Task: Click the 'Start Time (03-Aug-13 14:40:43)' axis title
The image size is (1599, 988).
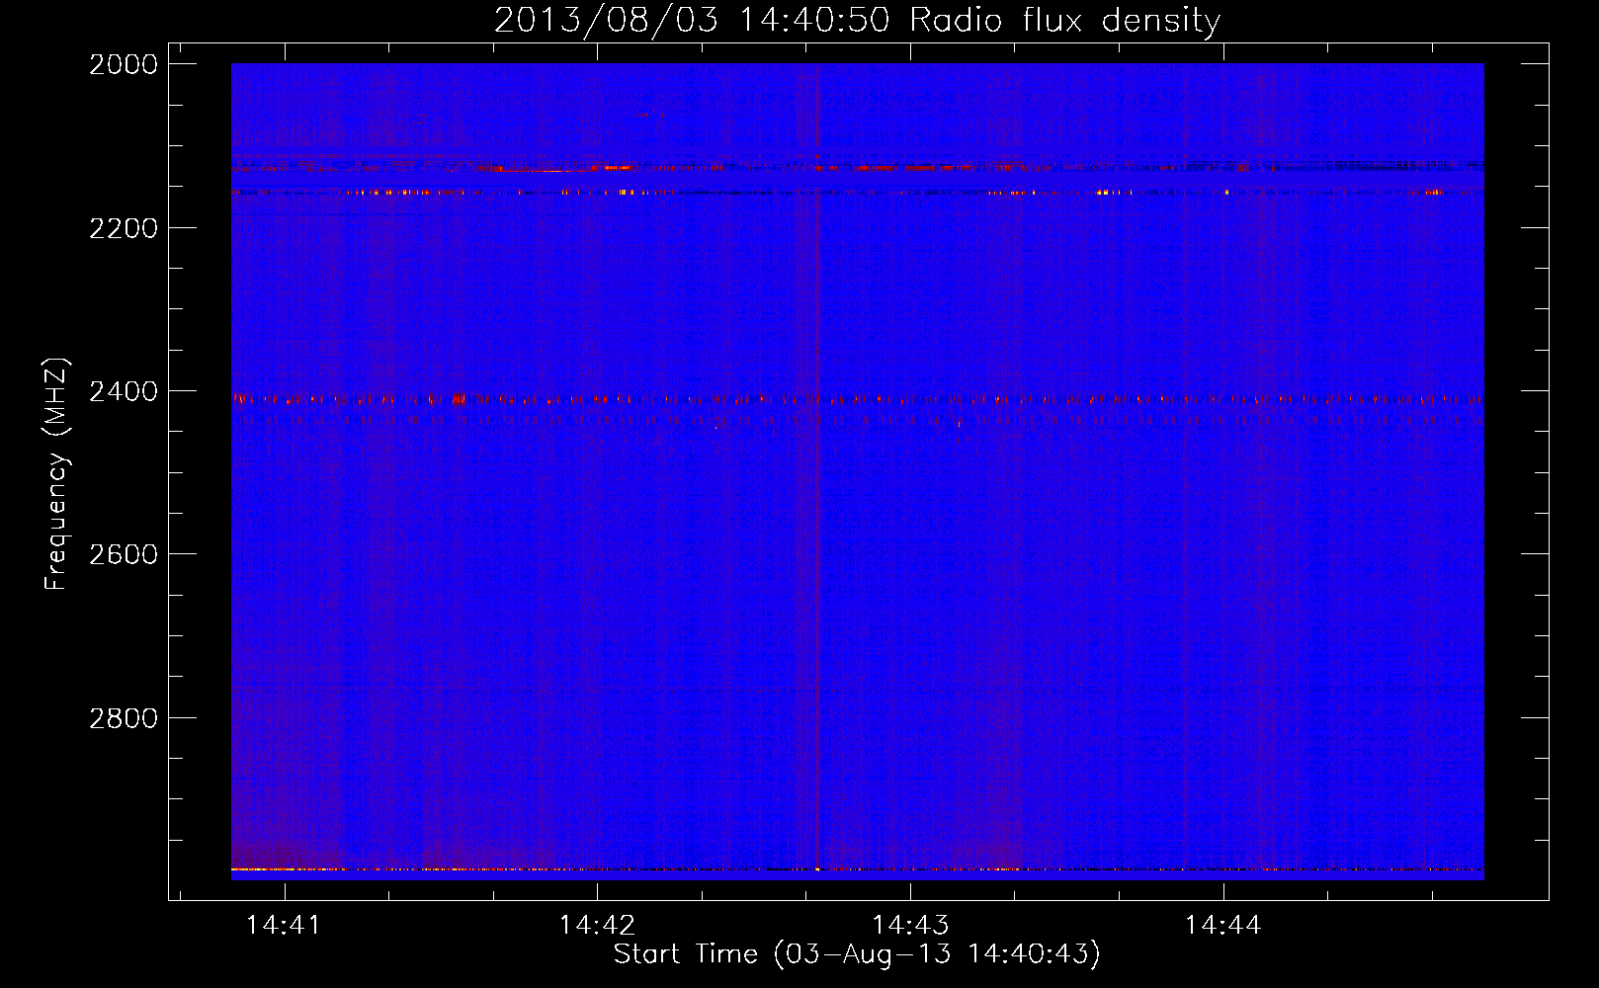Action: [x=857, y=954]
